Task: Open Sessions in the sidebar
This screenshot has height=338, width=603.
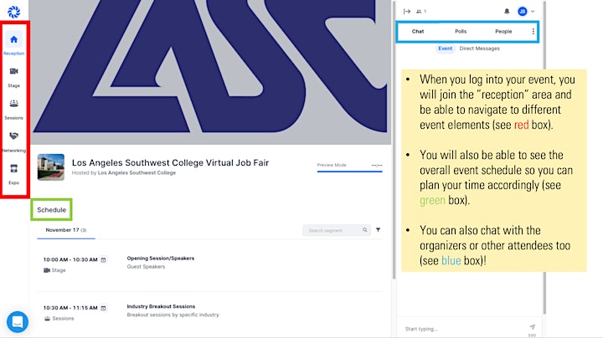Action: [x=14, y=109]
